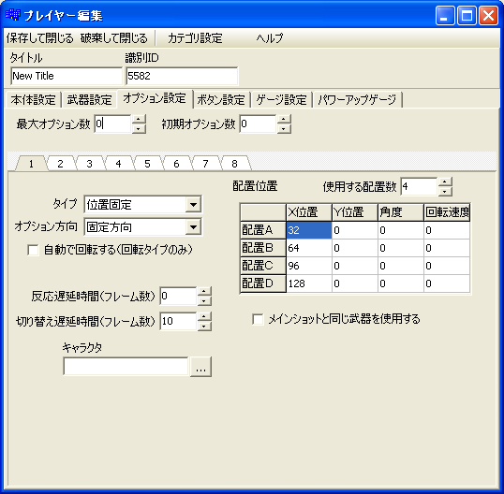Open the カテゴリ設定 menu

click(x=195, y=38)
